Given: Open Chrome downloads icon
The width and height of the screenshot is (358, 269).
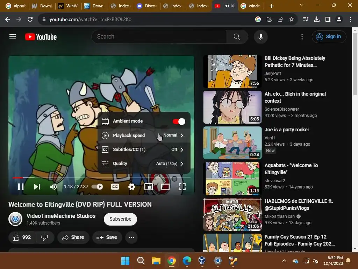Looking at the screenshot, I should click(x=317, y=20).
